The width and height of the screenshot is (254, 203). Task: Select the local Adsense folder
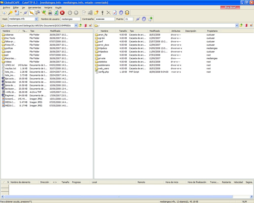[9, 35]
